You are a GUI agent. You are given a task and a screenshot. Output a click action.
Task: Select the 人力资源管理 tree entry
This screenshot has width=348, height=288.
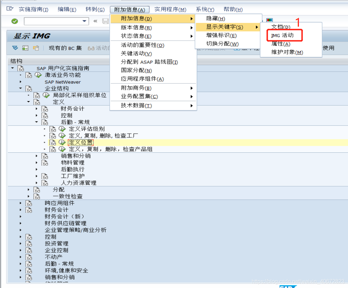(79, 183)
